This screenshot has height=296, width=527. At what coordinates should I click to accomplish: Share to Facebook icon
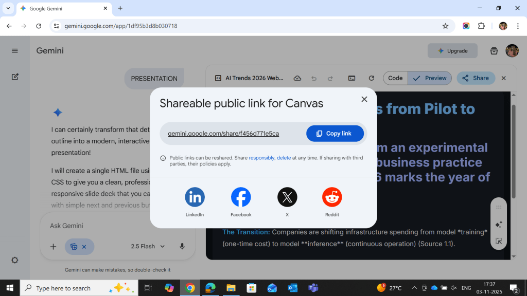241,197
